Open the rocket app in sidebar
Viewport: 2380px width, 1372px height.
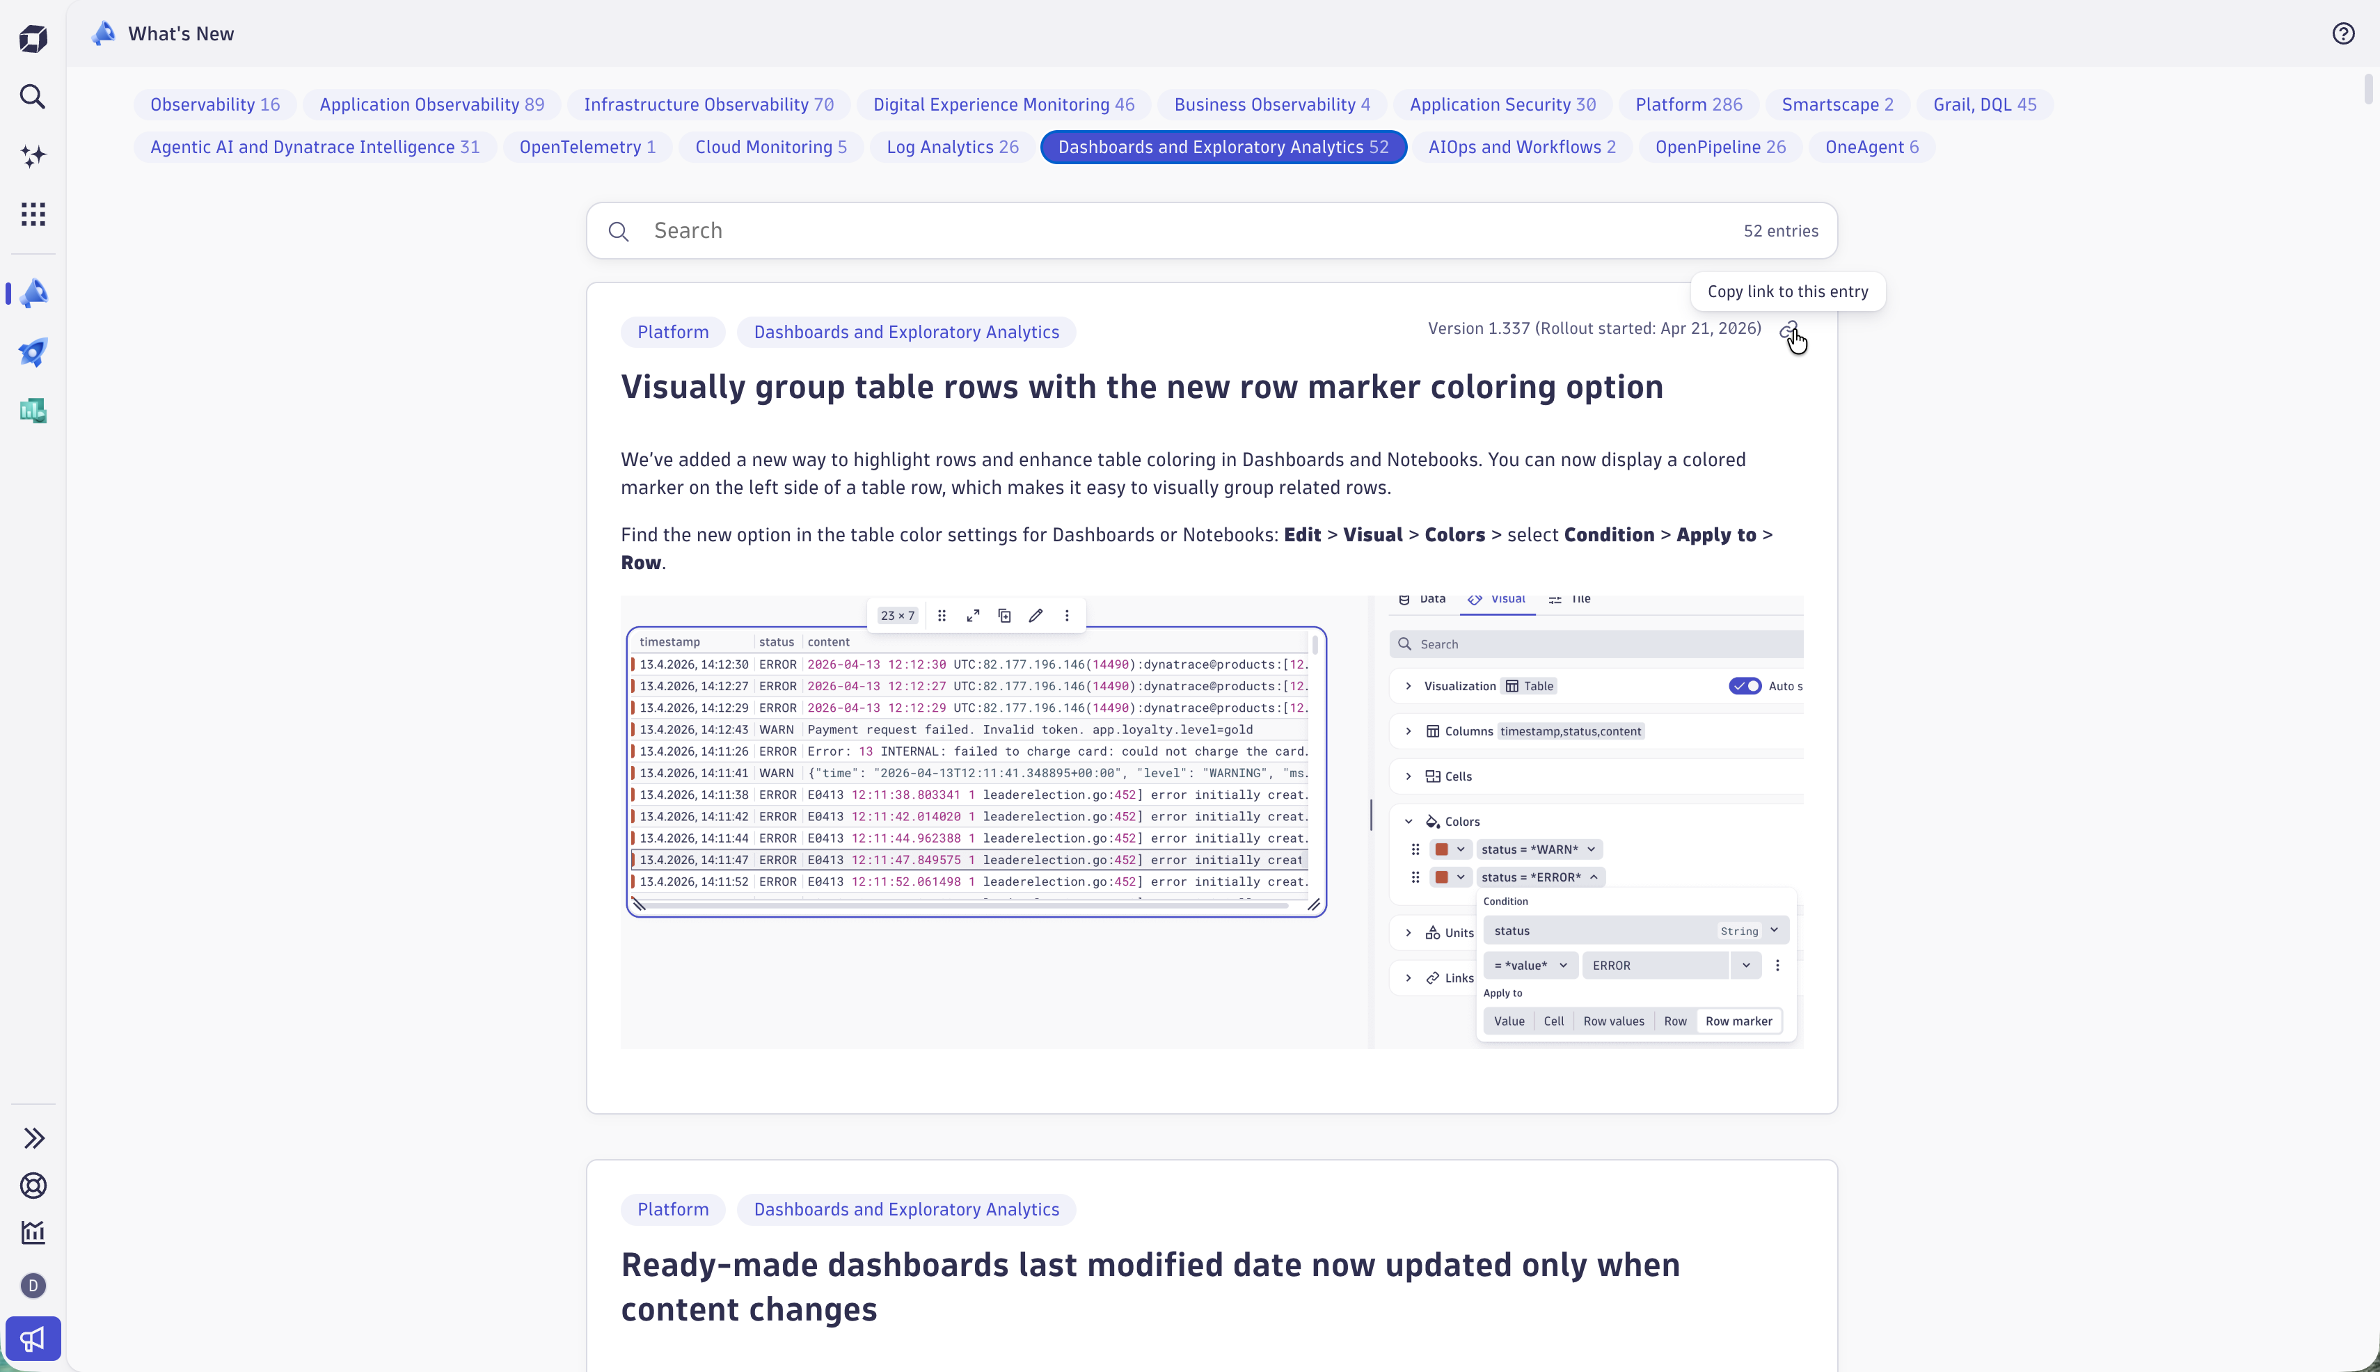[33, 353]
